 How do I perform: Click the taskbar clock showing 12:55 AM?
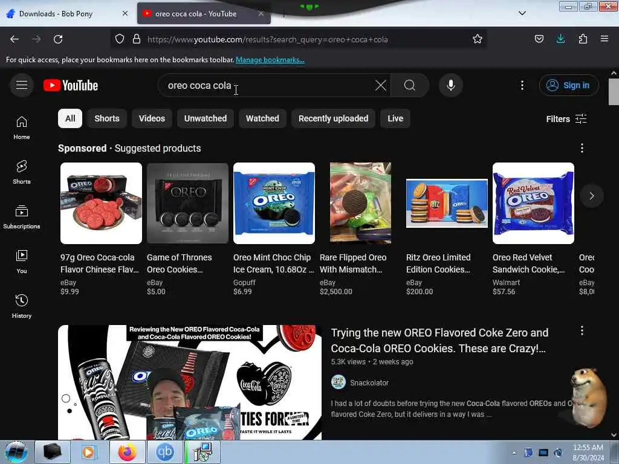[588, 452]
